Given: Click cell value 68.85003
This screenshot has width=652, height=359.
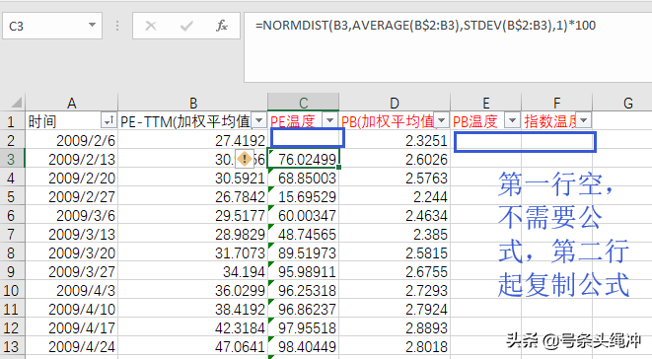Looking at the screenshot, I should pyautogui.click(x=304, y=178).
